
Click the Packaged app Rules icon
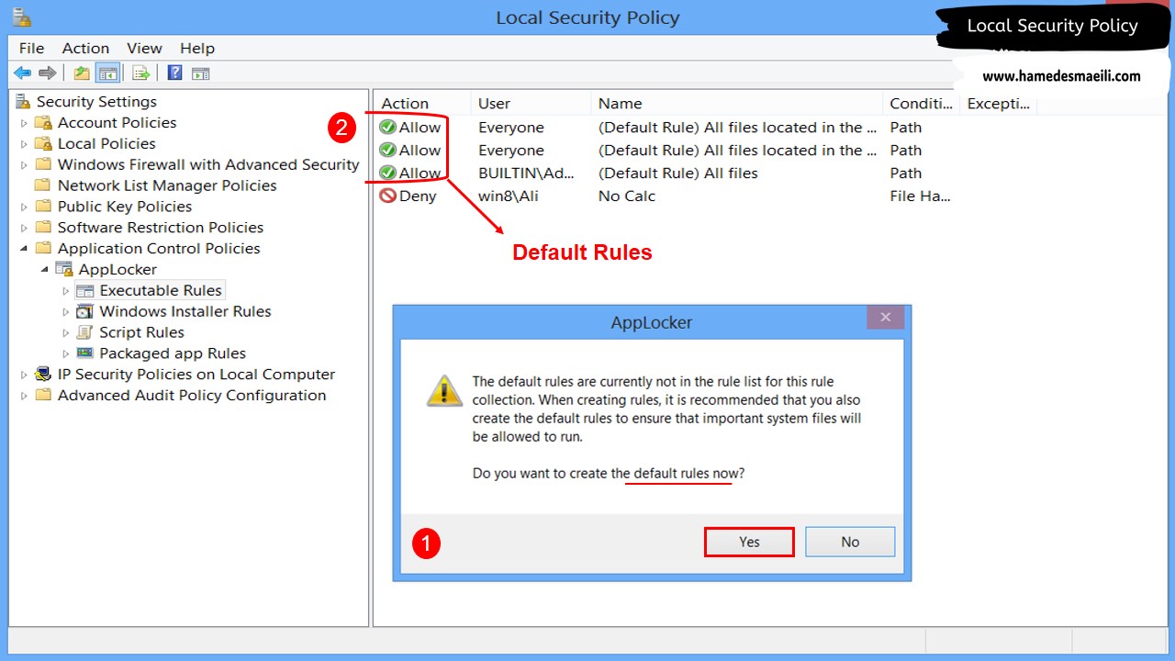pos(85,353)
